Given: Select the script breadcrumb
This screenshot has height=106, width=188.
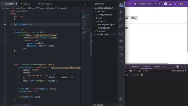Looking at the screenshot, I should pos(51,8).
